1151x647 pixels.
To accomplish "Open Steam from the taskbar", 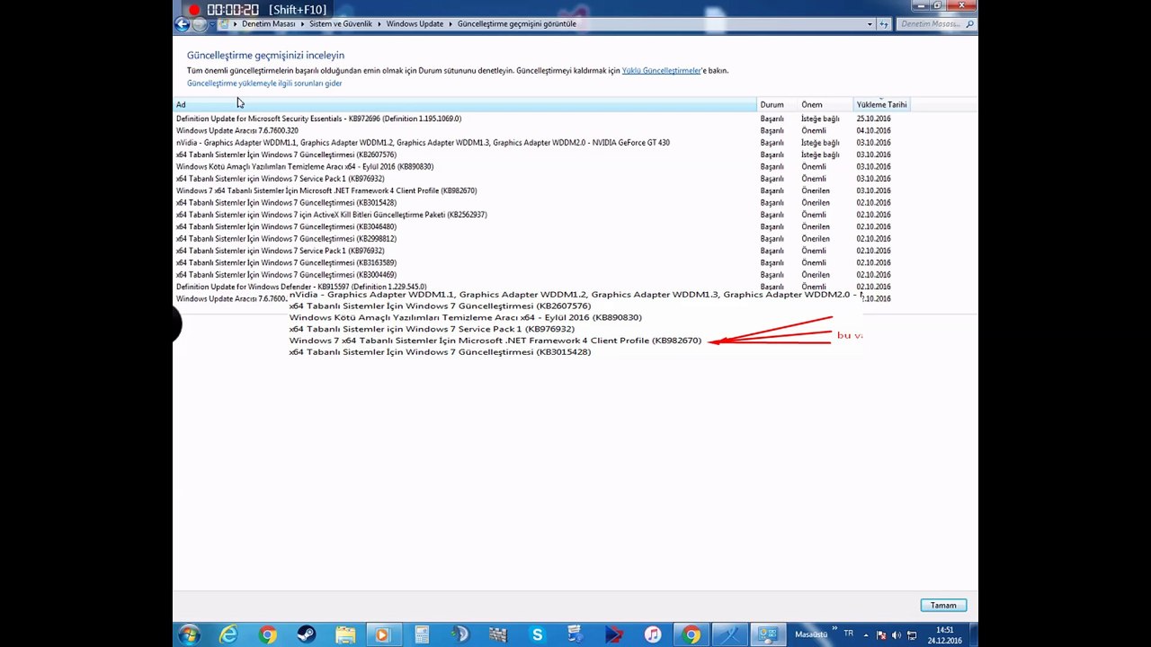I will (306, 634).
